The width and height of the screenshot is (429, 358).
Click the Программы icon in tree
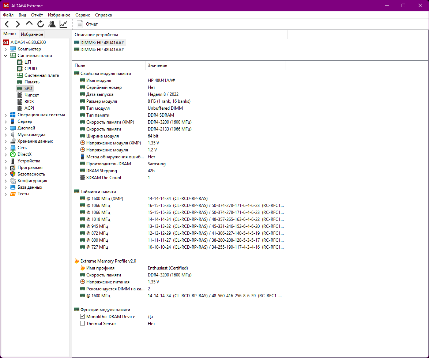click(x=13, y=167)
